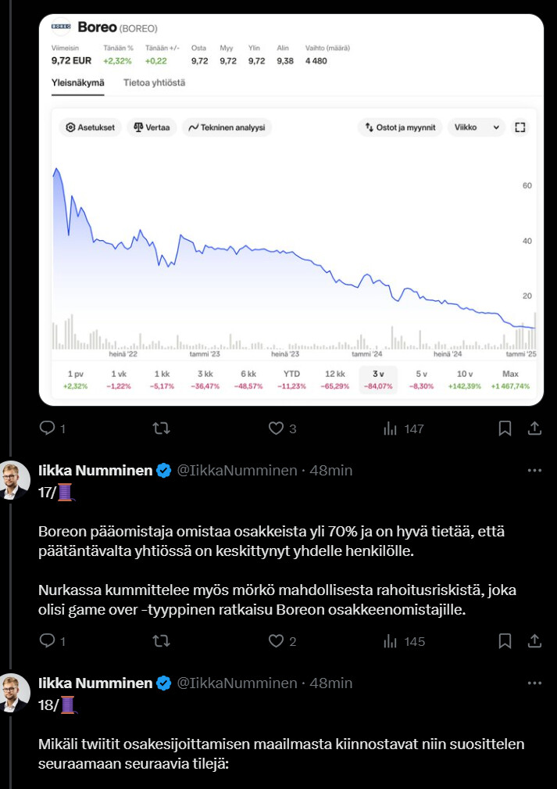
Task: Expand the Viikko interval dropdown
Action: pos(477,127)
